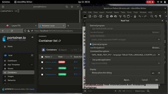Click Browse button for python3 program
The image size is (168, 94).
156,48
